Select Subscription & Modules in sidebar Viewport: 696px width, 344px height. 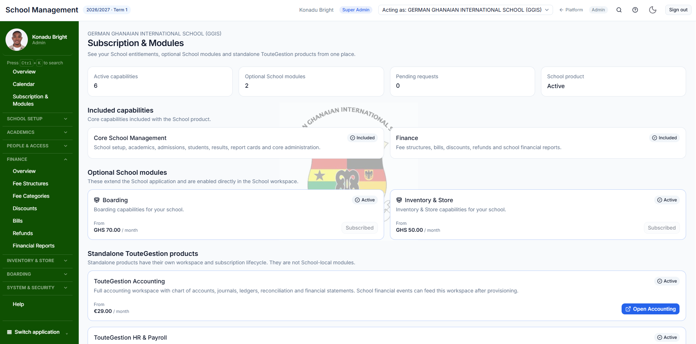(30, 100)
